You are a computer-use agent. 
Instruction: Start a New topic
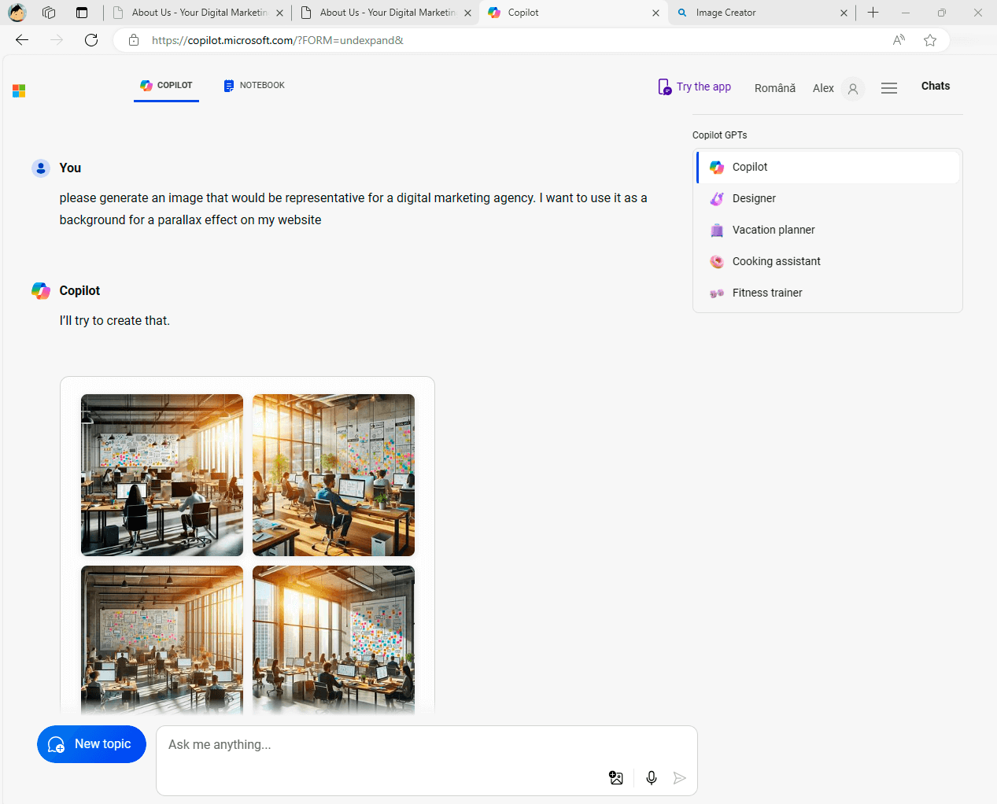(x=91, y=744)
